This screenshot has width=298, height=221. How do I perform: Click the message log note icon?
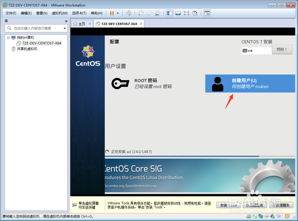[x=287, y=216]
